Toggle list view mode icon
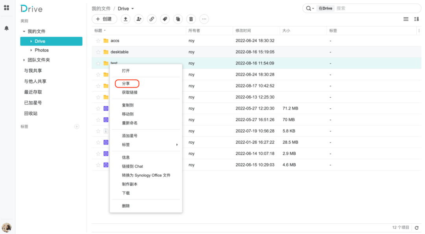Screen dimensions: 425x234 point(406,19)
